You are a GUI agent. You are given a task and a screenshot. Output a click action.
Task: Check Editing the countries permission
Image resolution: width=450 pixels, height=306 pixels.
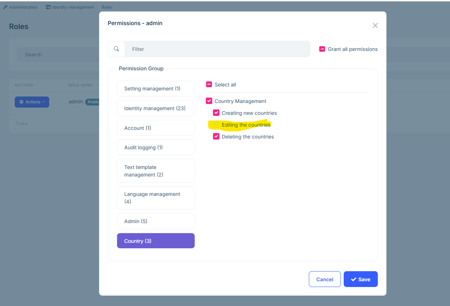pyautogui.click(x=216, y=125)
